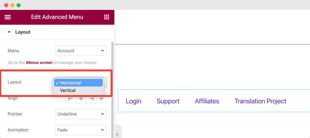Collapse the editor panel with arrow handle

tap(117, 134)
